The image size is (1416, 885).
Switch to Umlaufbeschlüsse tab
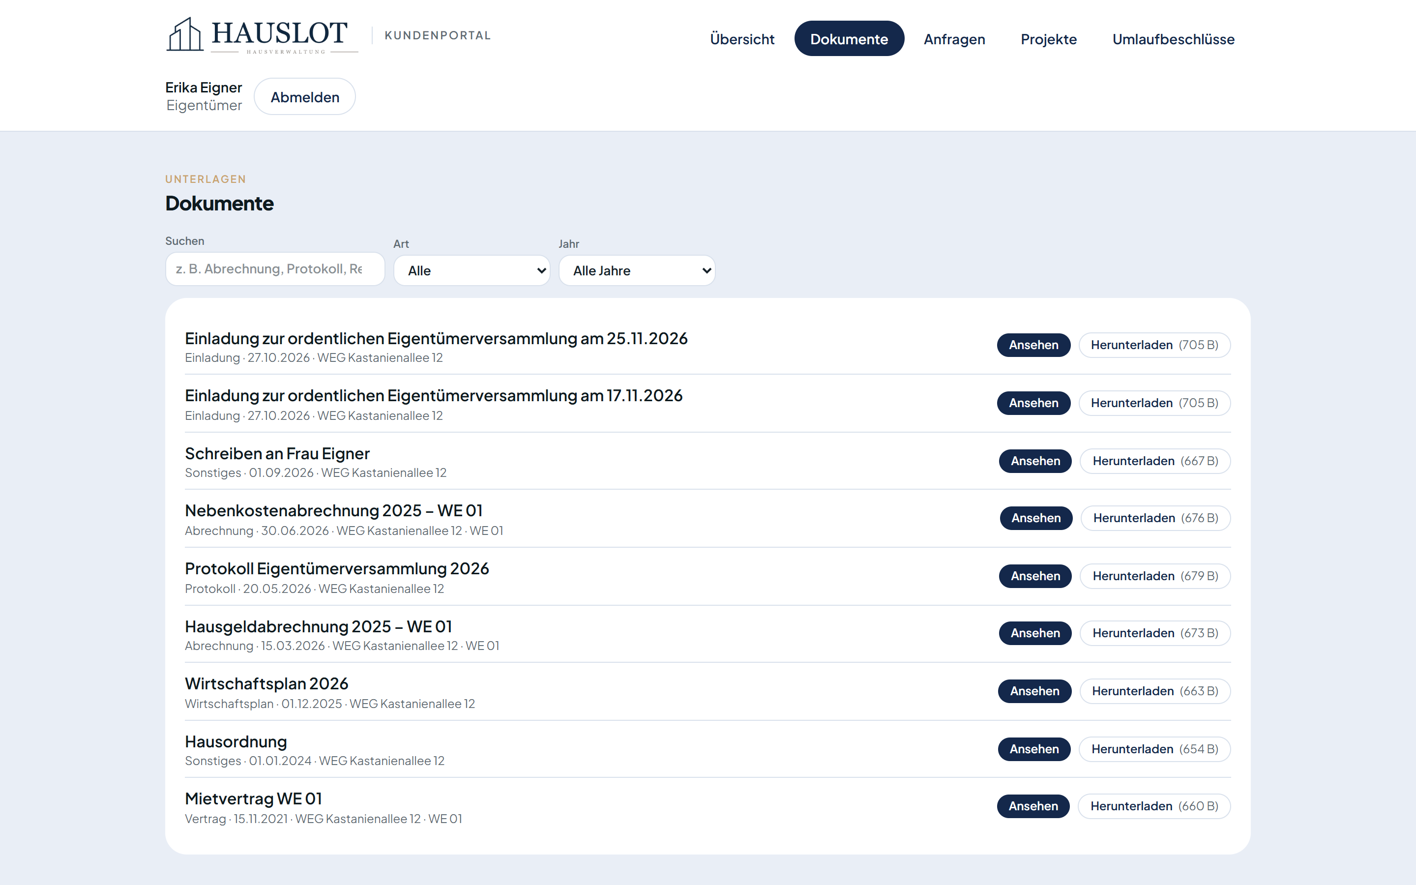1173,39
